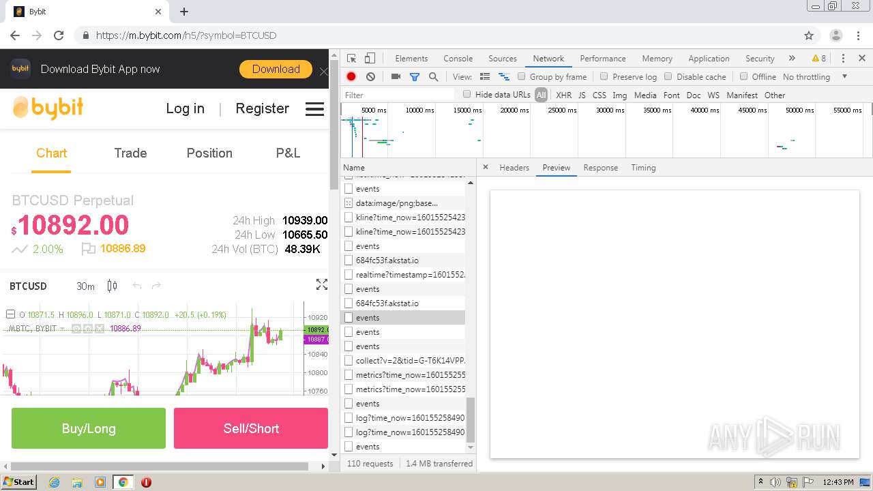Click the chart undo arrow
Image resolution: width=873 pixels, height=491 pixels.
coord(137,286)
